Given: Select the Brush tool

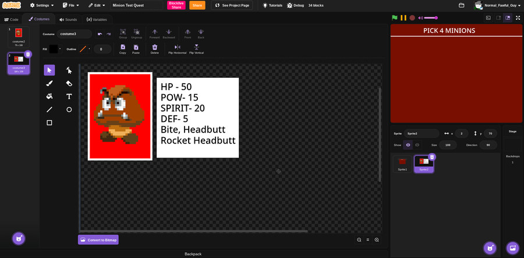Looking at the screenshot, I should tap(49, 83).
